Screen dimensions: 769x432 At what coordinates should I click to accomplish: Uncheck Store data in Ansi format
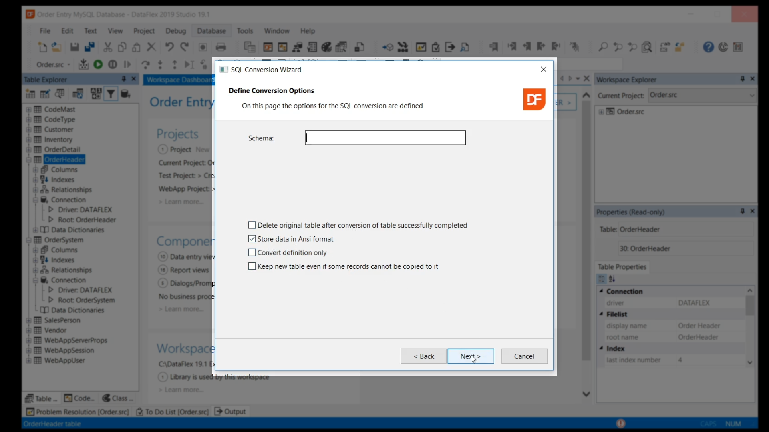pyautogui.click(x=252, y=239)
